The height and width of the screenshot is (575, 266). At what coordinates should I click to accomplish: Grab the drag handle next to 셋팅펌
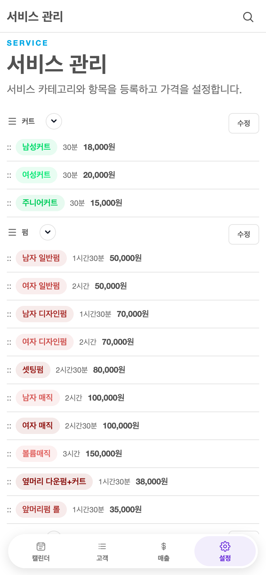click(x=9, y=370)
